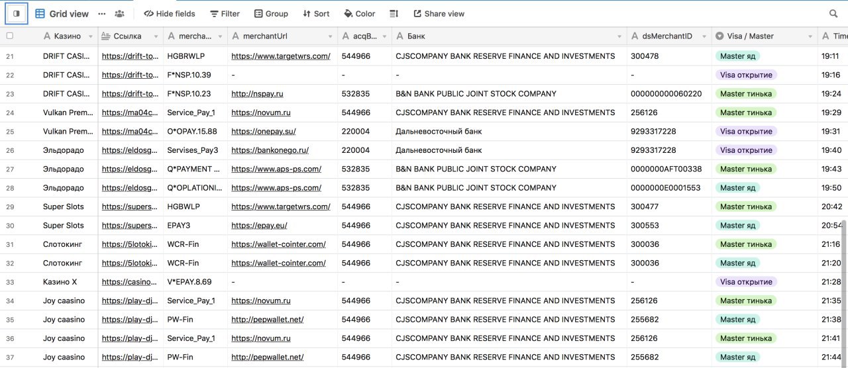Expand the Банк column dropdown arrow
848x368 pixels.
[x=619, y=36]
